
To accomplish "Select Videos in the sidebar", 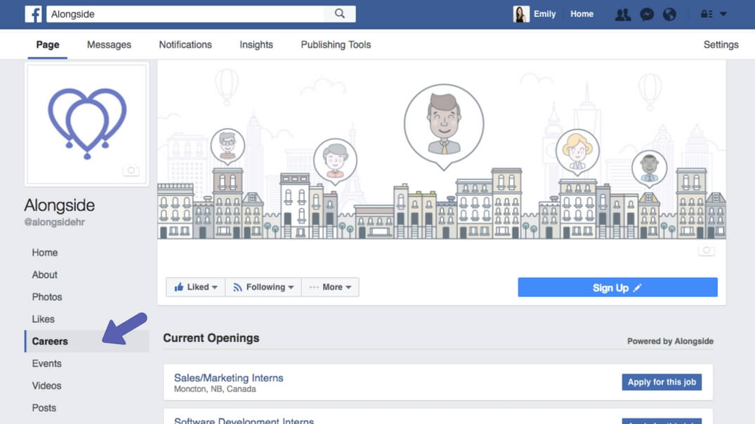I will pyautogui.click(x=47, y=385).
